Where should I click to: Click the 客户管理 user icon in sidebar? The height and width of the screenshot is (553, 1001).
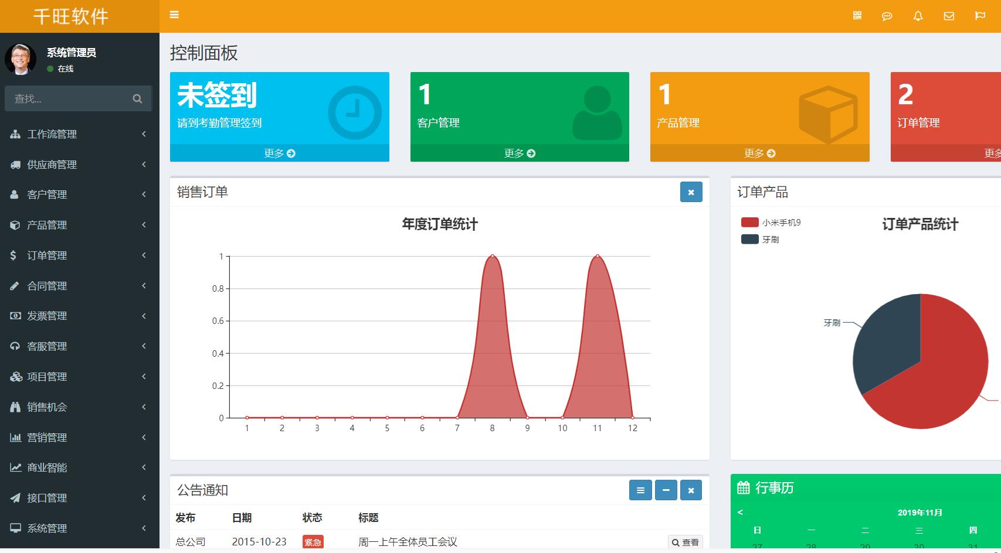coord(15,194)
